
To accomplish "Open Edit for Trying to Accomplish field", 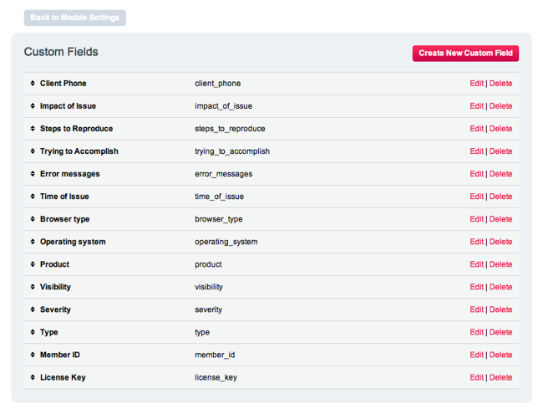I will tap(476, 151).
